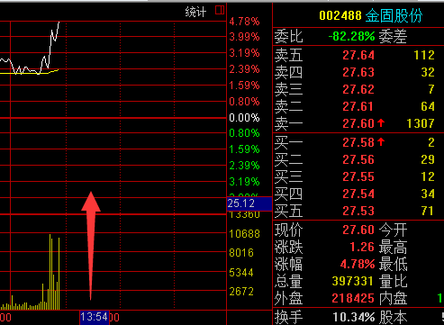Select the stock code 002488
The width and height of the screenshot is (444, 325).
coord(340,15)
